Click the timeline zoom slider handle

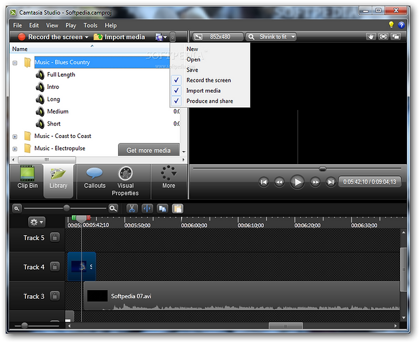[66, 208]
